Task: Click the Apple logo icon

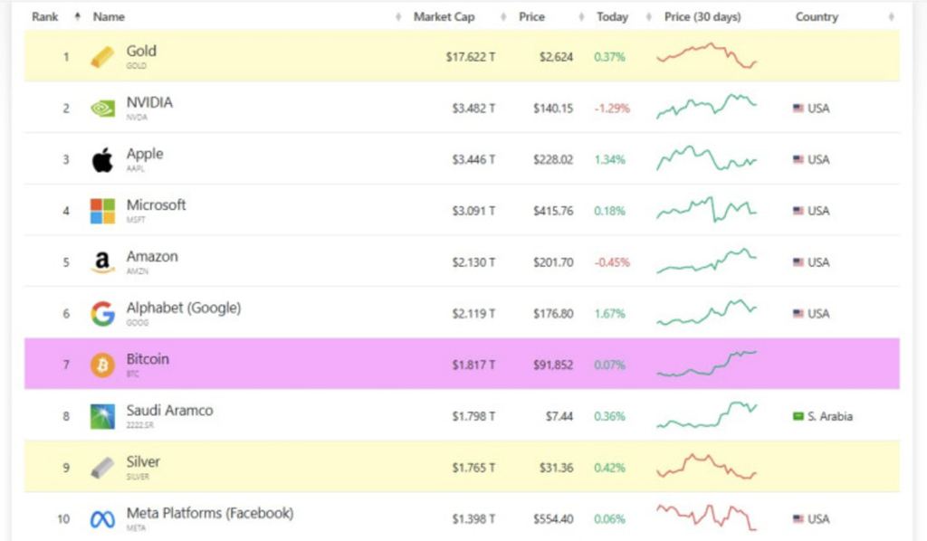Action: [102, 160]
